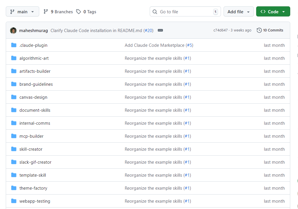Screen dimensions: 298x209
Task: Open skill-creator row's Reorganize commit message
Action: point(153,149)
